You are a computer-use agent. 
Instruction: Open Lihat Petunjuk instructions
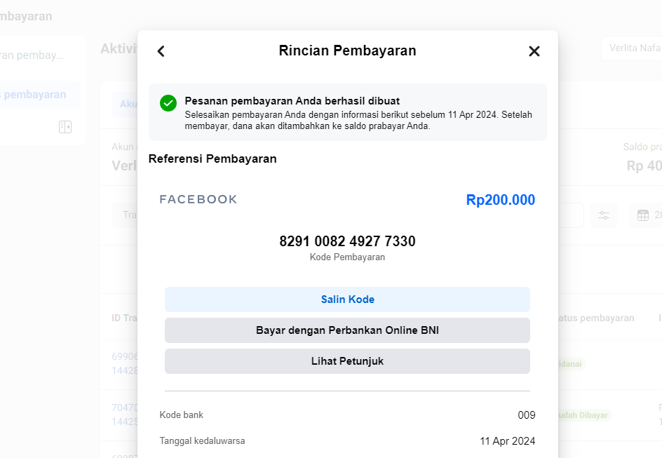coord(347,361)
